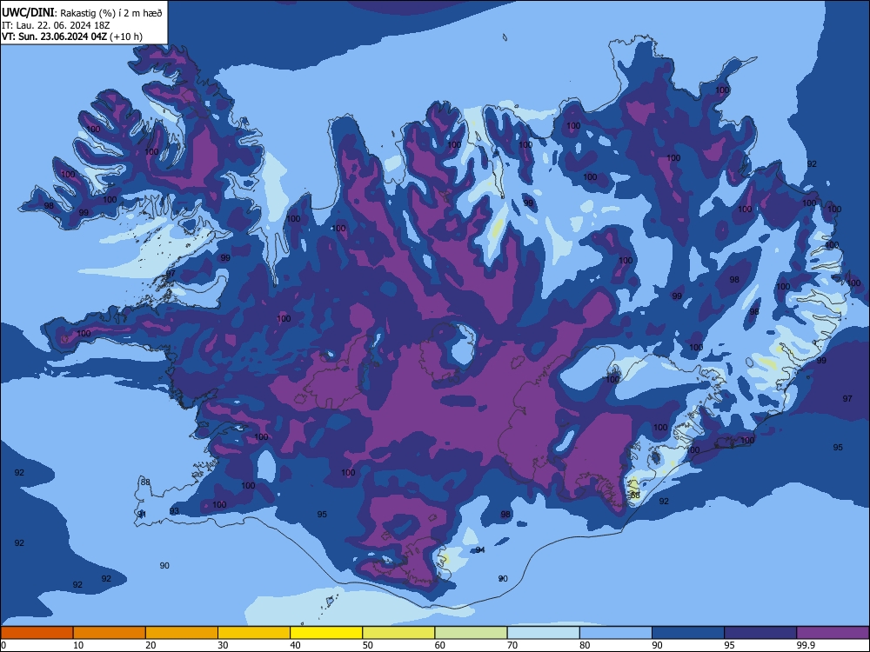The height and width of the screenshot is (652, 870).
Task: Click the light blue 80–90 legend swatch
Action: 616,633
